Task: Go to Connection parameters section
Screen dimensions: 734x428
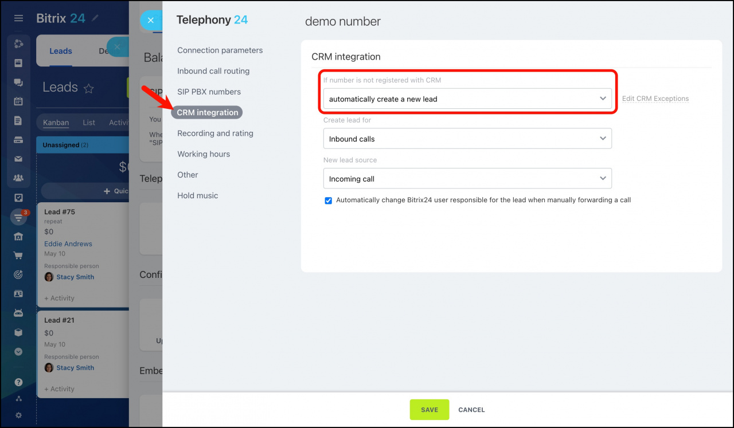Action: [x=220, y=50]
